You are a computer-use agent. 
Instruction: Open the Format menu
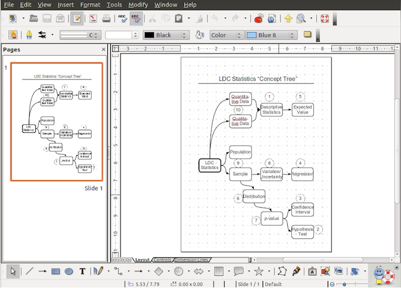[x=90, y=5]
